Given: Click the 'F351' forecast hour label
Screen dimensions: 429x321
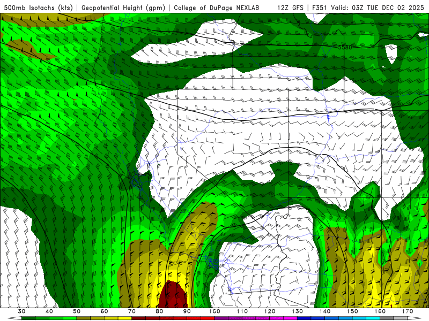Looking at the screenshot, I should (320, 8).
